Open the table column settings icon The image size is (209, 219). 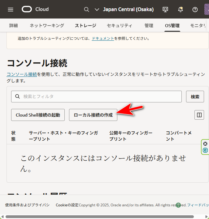(x=199, y=115)
